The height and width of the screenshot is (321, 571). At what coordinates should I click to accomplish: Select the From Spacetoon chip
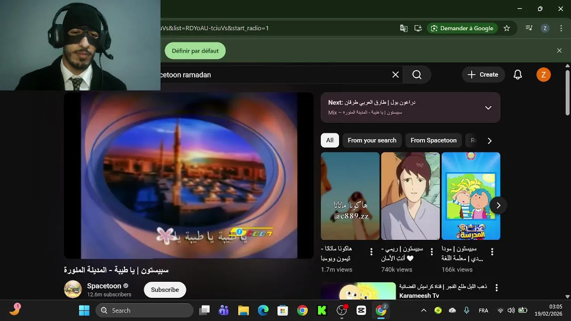pyautogui.click(x=434, y=140)
